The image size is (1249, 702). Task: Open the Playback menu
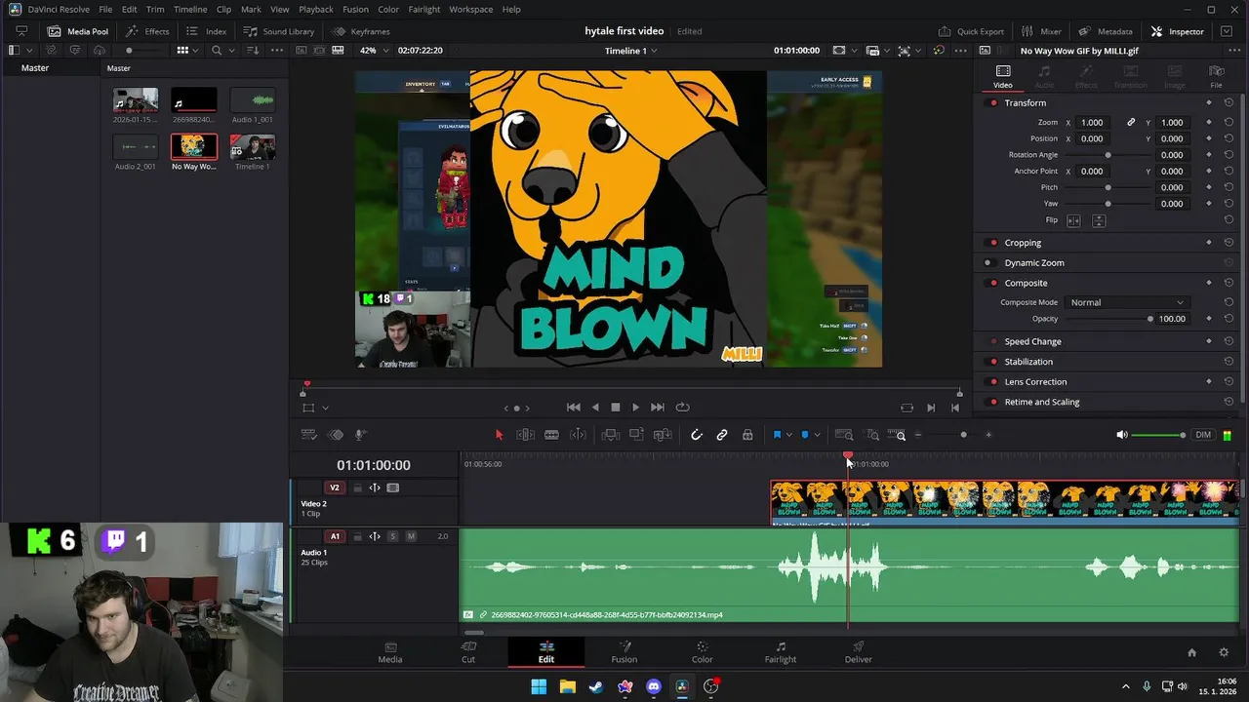coord(316,9)
